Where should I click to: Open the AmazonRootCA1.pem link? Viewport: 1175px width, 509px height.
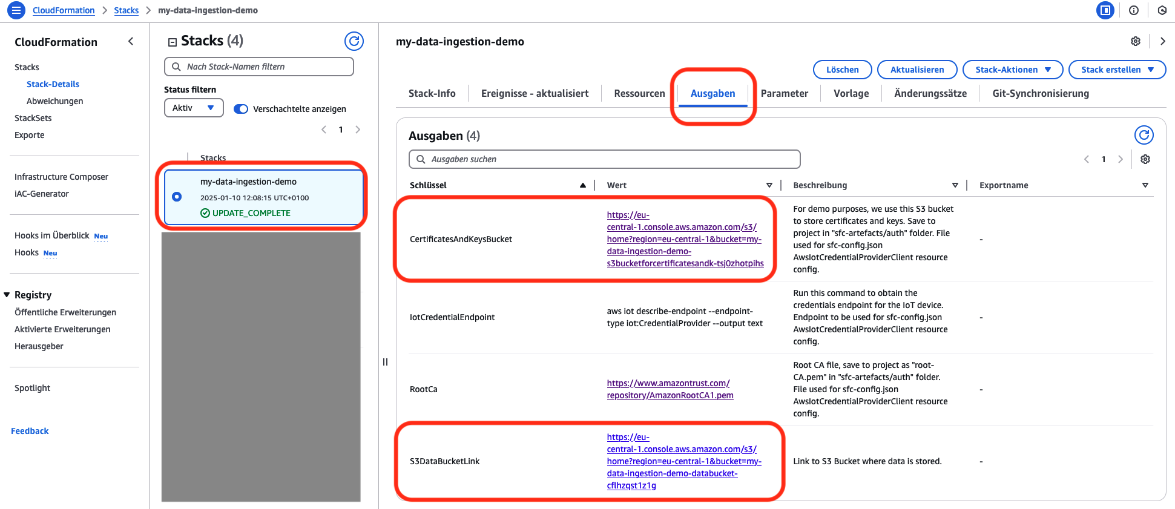point(670,389)
